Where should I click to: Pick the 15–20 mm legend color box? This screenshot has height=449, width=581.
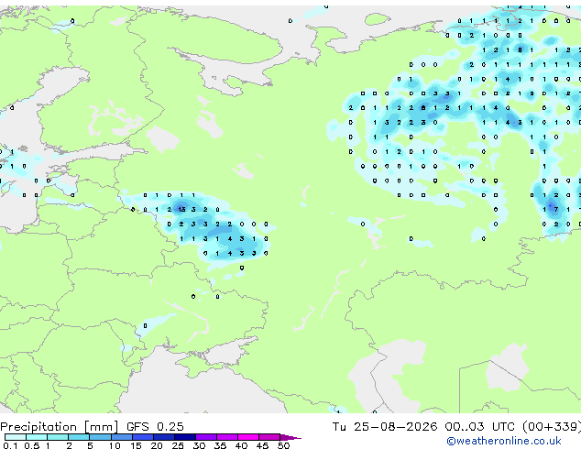(x=142, y=437)
